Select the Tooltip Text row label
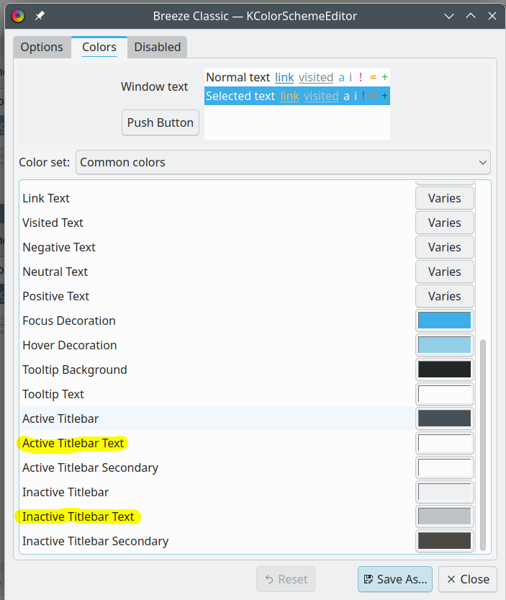This screenshot has height=600, width=506. coord(53,395)
